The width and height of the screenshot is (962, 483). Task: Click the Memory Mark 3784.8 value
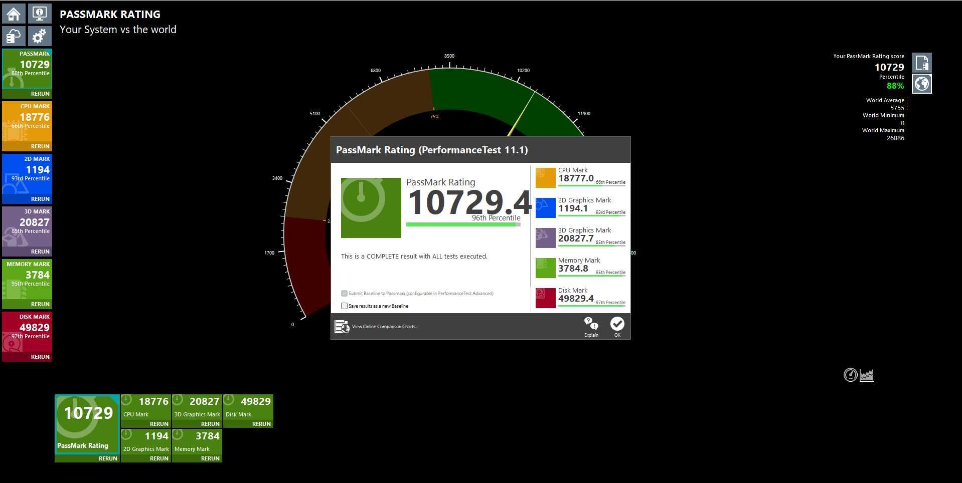[x=573, y=269]
